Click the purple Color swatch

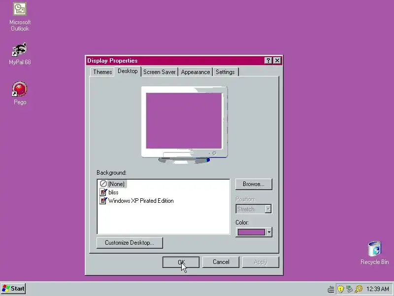251,232
